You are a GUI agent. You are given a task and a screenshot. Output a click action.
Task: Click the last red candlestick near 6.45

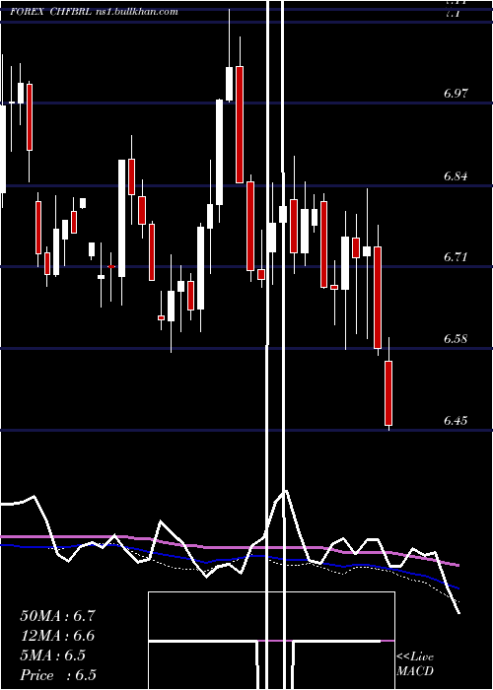tap(388, 393)
